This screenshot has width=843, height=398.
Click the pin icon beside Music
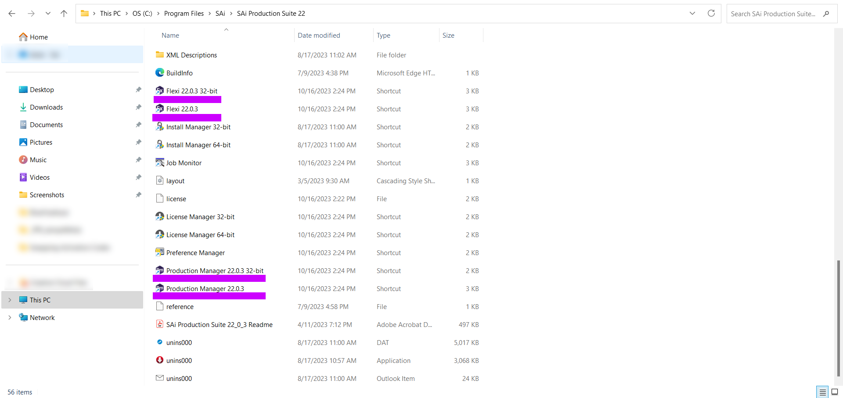138,160
